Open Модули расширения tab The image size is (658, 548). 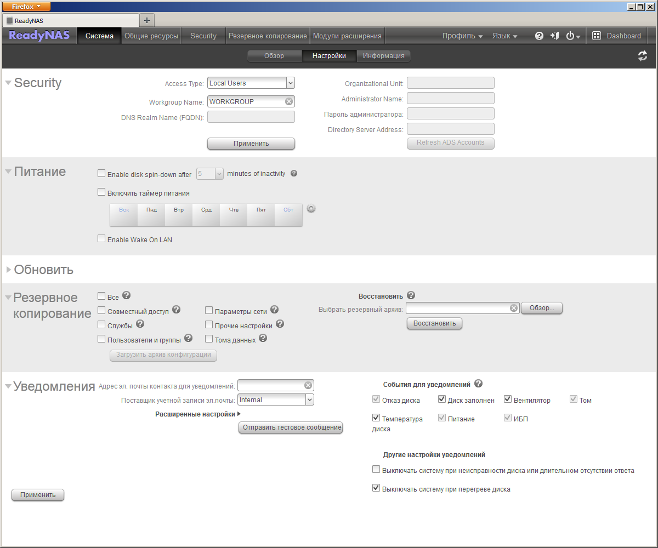click(347, 36)
